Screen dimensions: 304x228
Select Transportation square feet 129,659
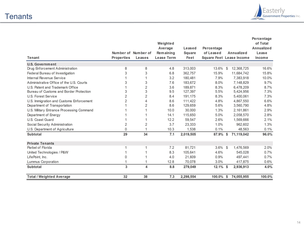click(189, 105)
